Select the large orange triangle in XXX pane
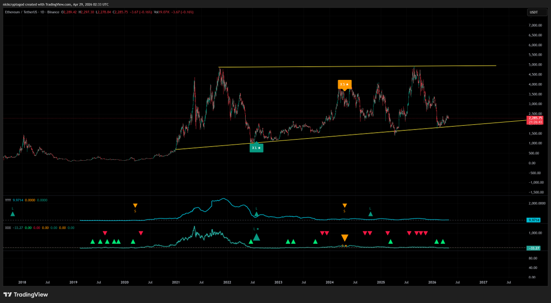This screenshot has height=303, width=551. [x=345, y=238]
